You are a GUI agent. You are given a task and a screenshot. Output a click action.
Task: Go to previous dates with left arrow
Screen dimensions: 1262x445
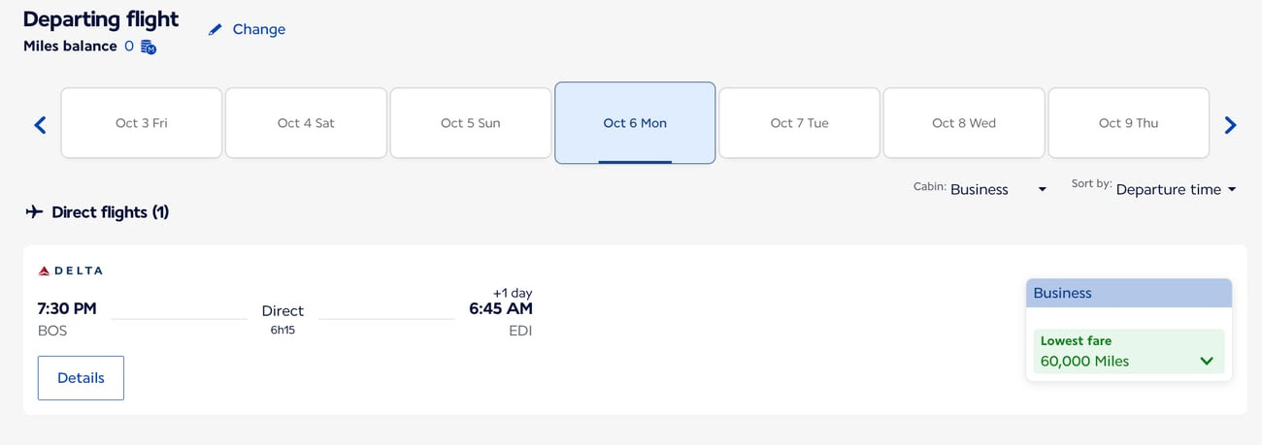pyautogui.click(x=40, y=124)
